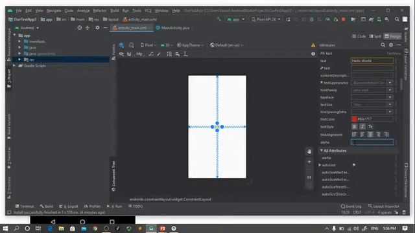Open the textSize dropdown
The height and width of the screenshot is (233, 415).
click(x=390, y=105)
